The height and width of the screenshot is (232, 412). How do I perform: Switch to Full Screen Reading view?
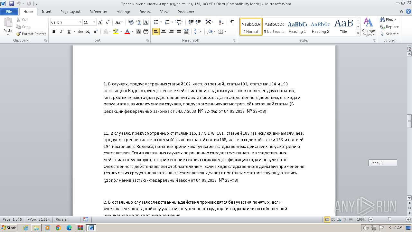[333, 219]
